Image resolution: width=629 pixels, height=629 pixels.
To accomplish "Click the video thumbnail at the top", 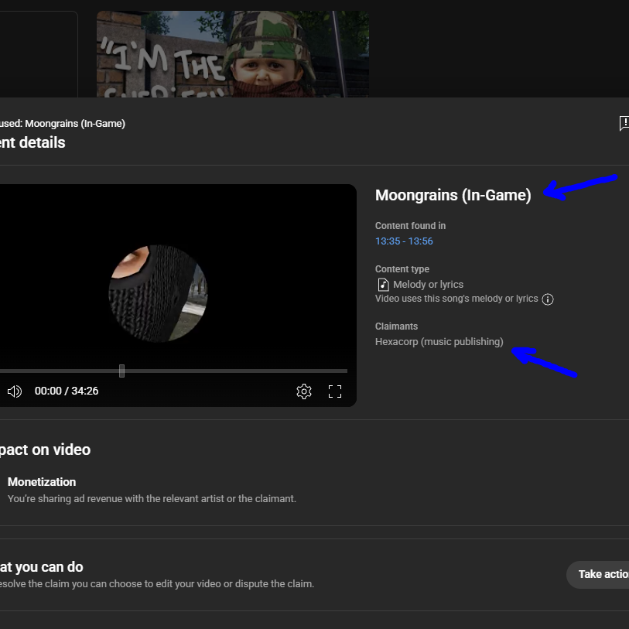I will click(233, 53).
